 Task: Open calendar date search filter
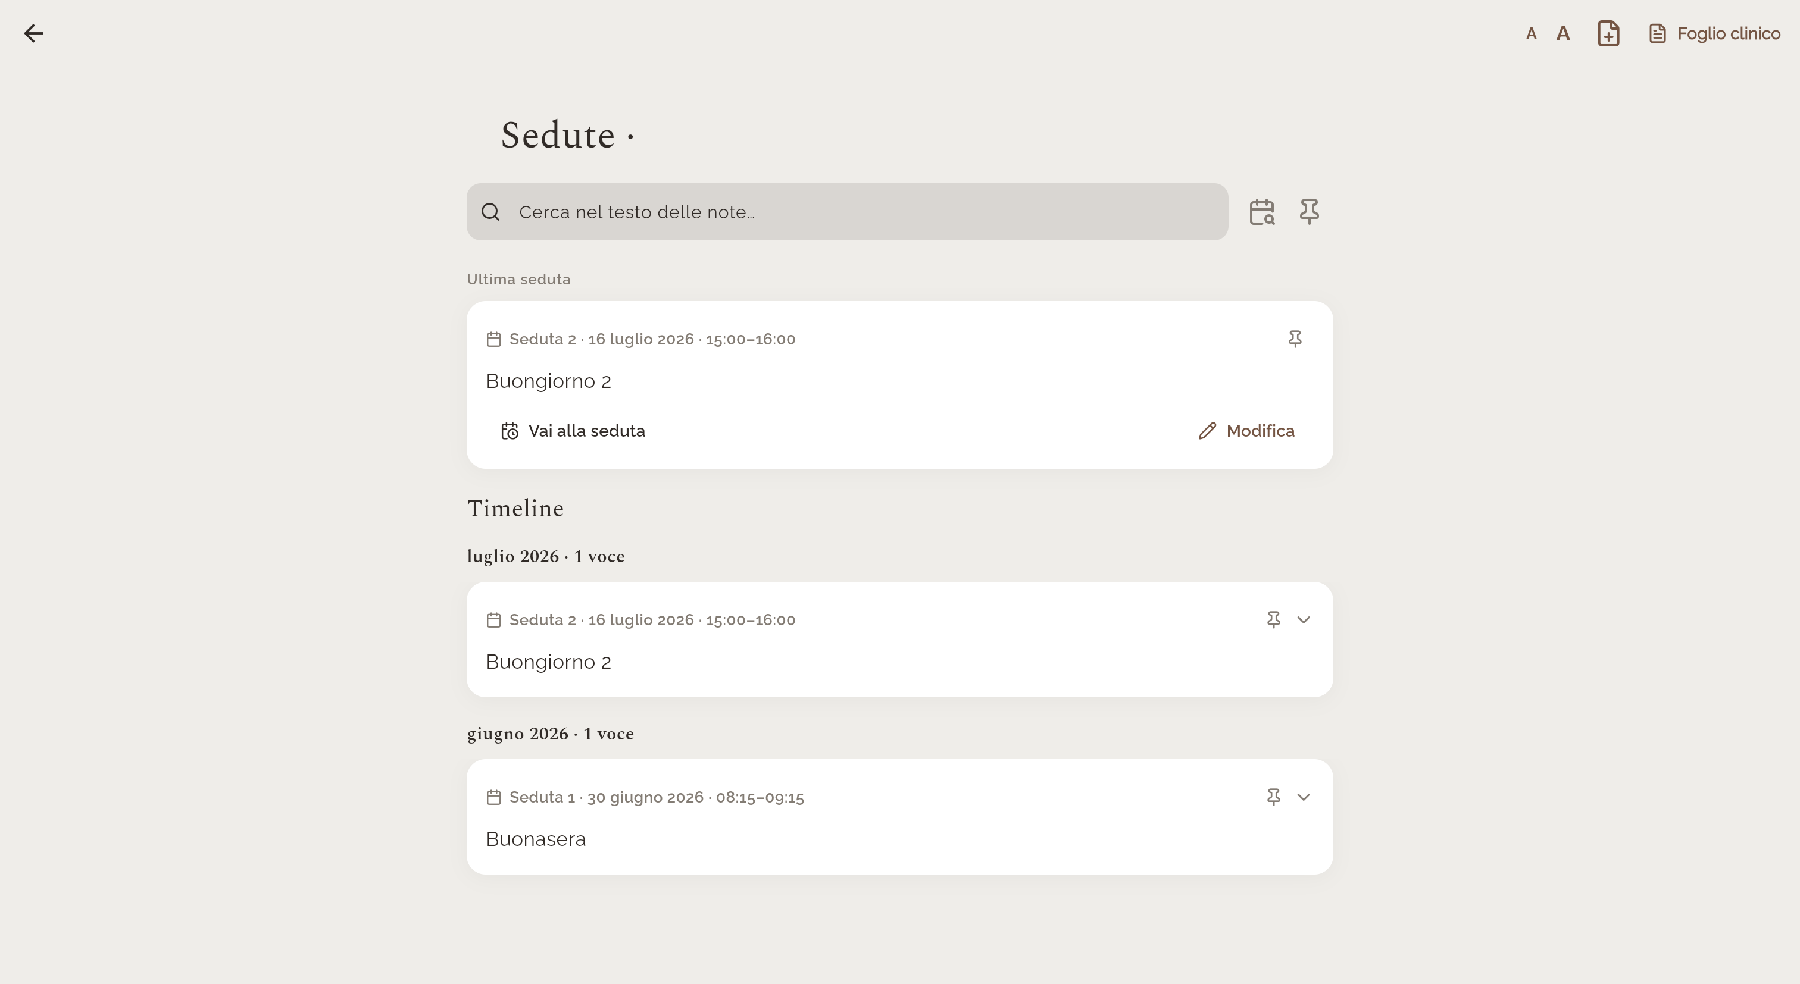[x=1262, y=212]
